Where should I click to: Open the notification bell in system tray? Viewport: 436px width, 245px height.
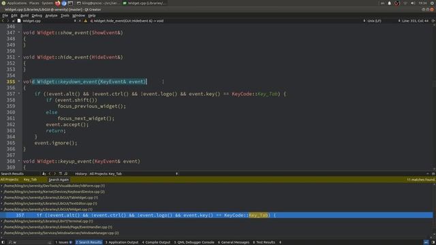pyautogui.click(x=389, y=3)
